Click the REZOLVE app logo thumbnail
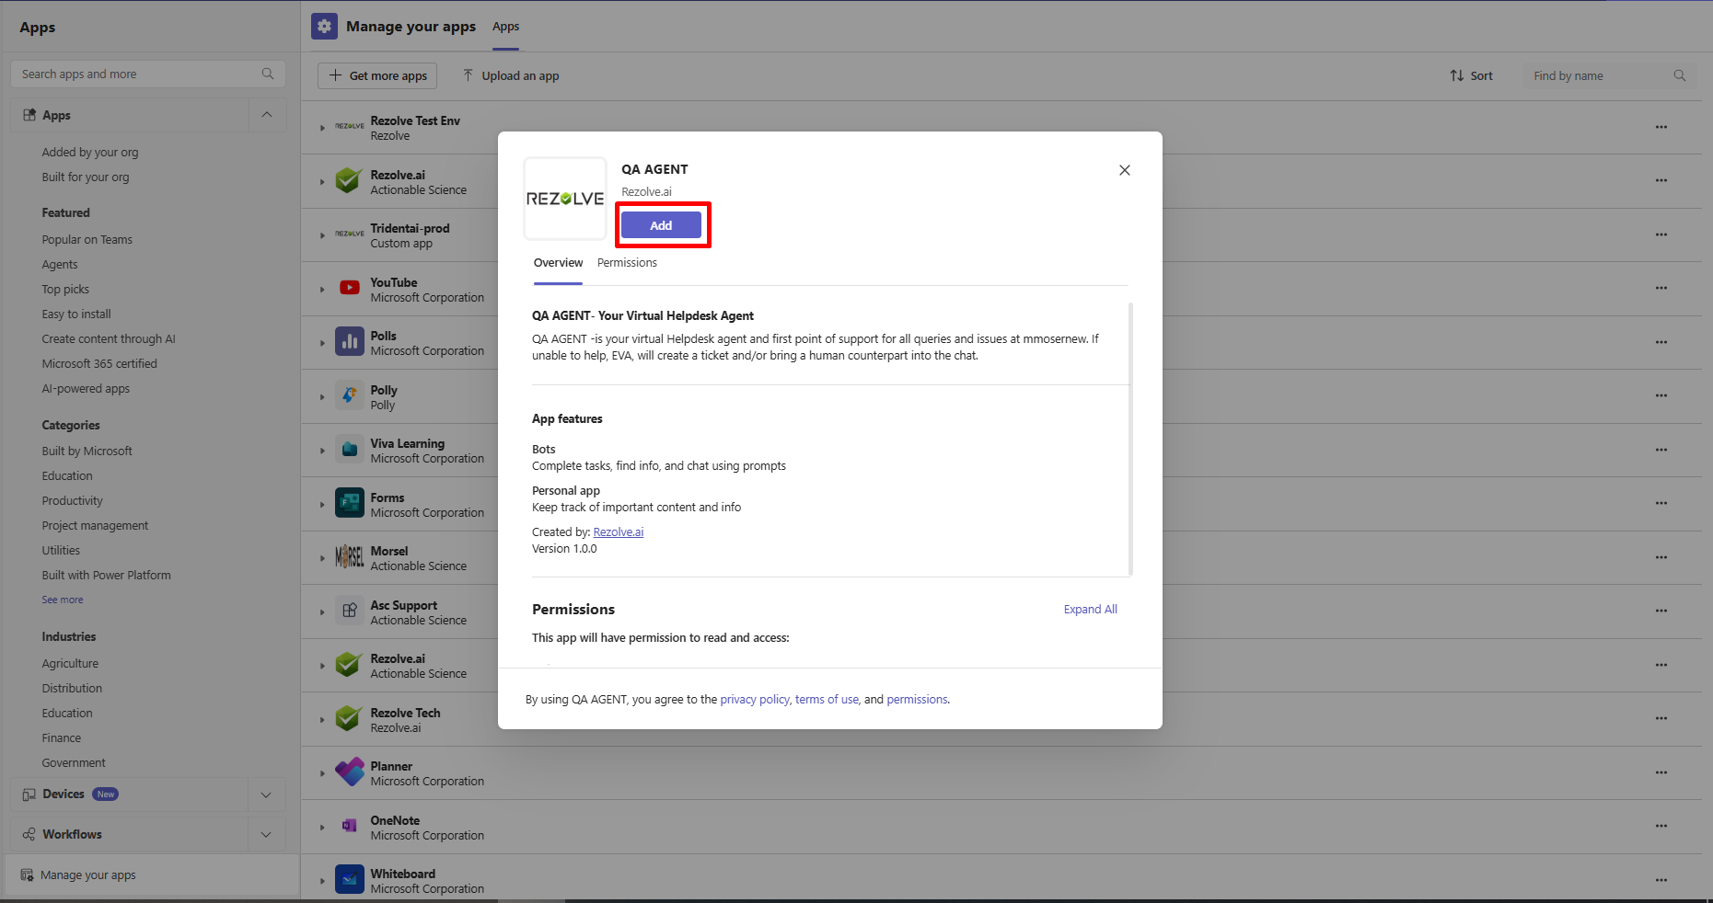 [x=565, y=199]
